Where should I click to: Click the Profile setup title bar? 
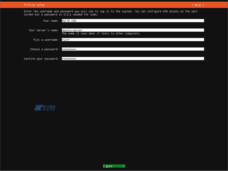coord(34,5)
